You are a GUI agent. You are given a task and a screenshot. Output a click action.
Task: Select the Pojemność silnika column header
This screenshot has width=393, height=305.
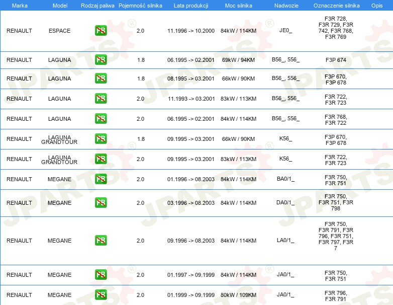[140, 6]
